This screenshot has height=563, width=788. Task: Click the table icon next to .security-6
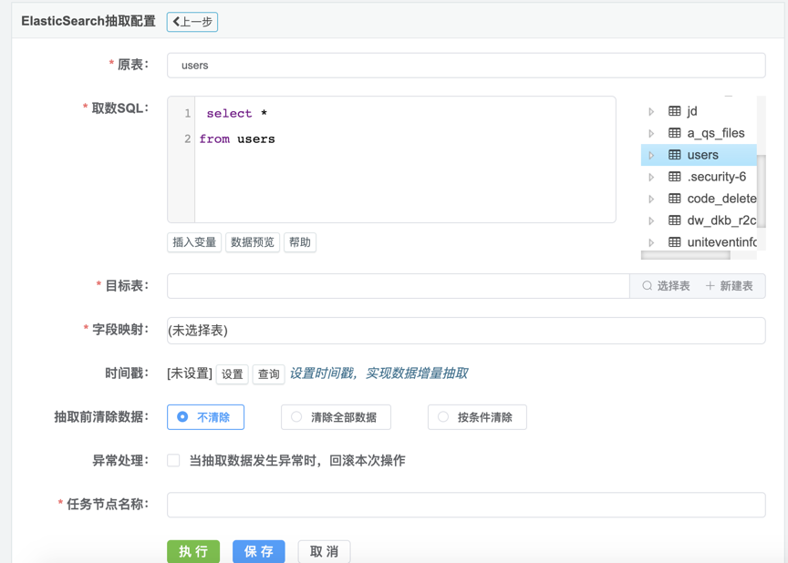[675, 177]
